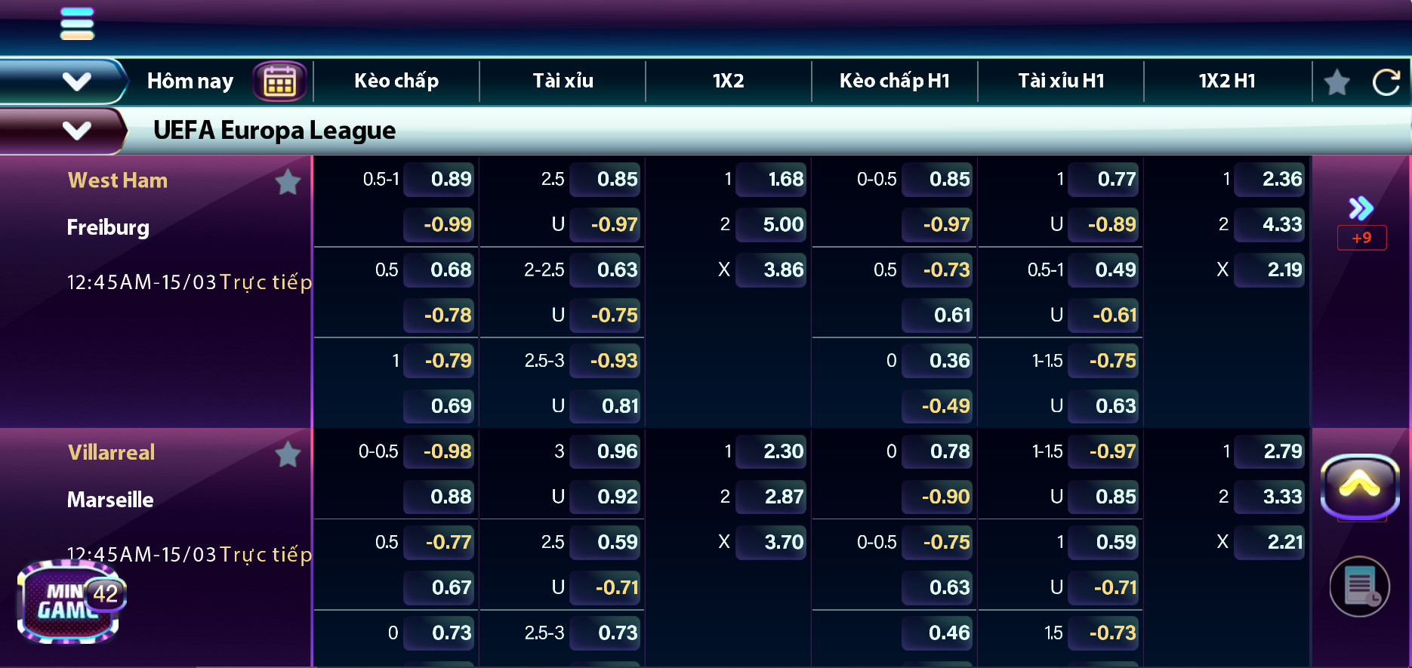1412x668 pixels.
Task: Pick Villarreal H1 draw odds 2.21
Action: tap(1269, 542)
